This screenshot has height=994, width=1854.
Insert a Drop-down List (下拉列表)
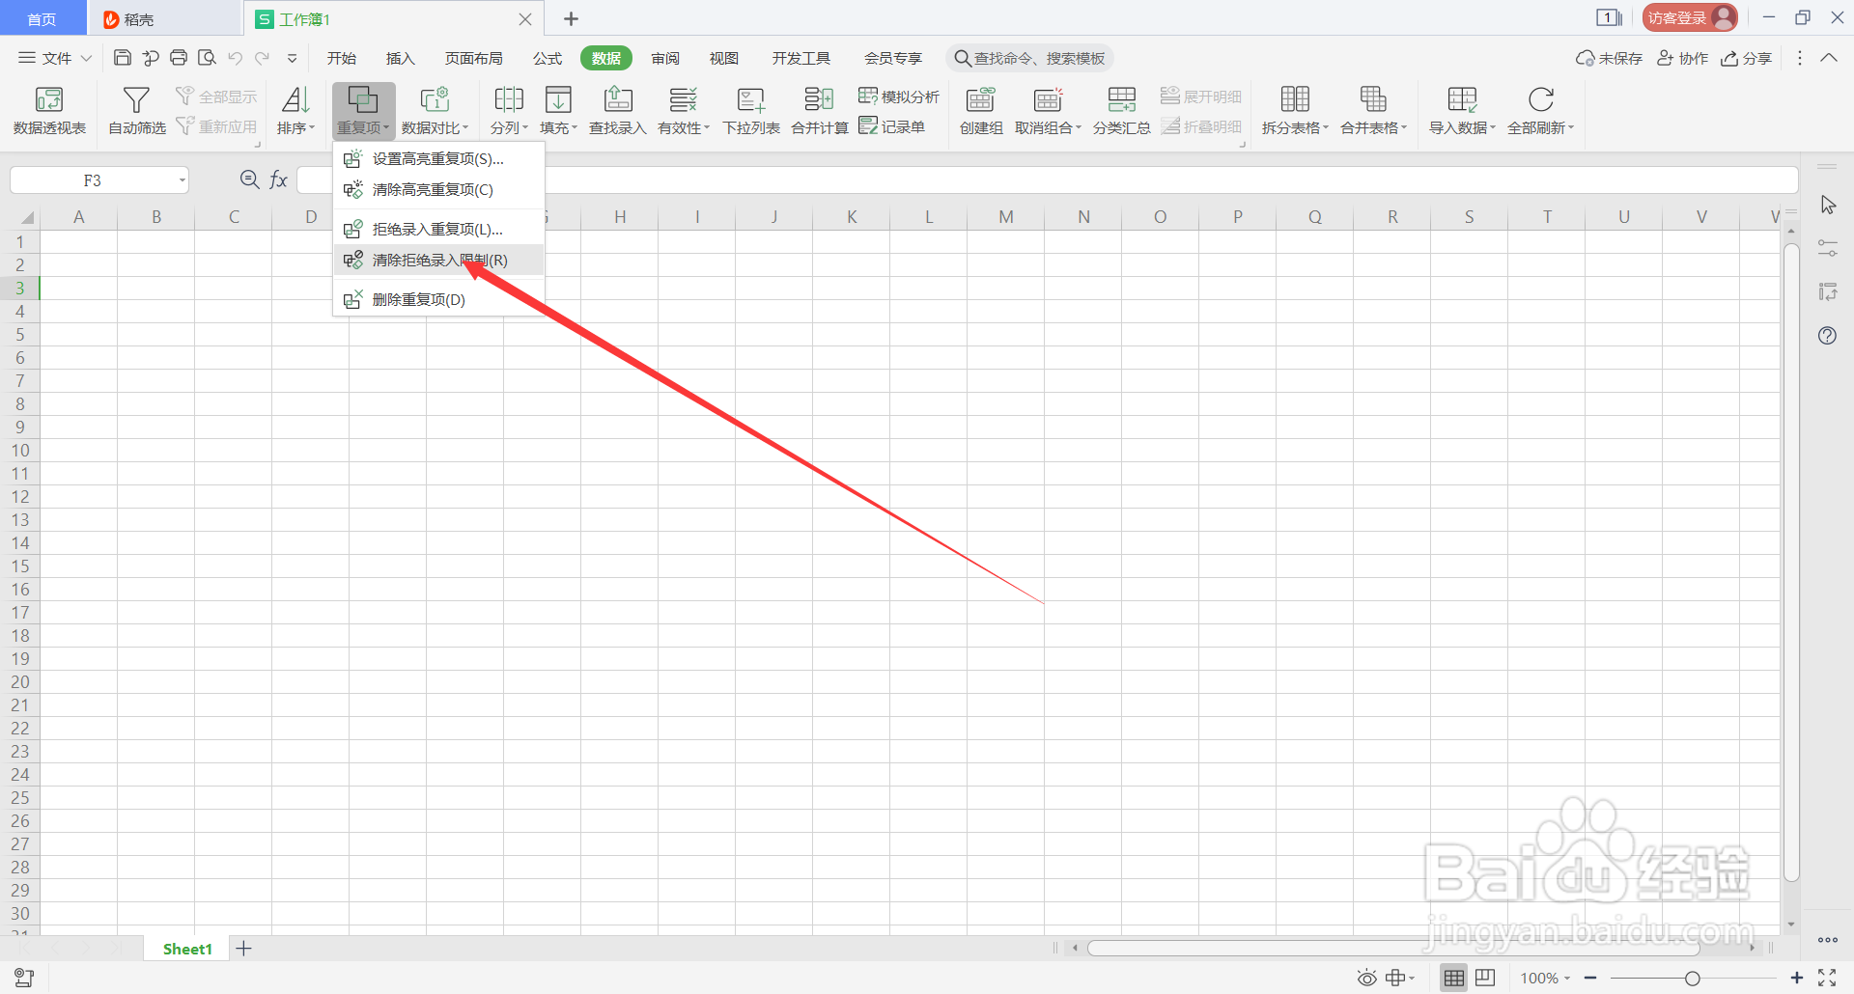click(750, 111)
